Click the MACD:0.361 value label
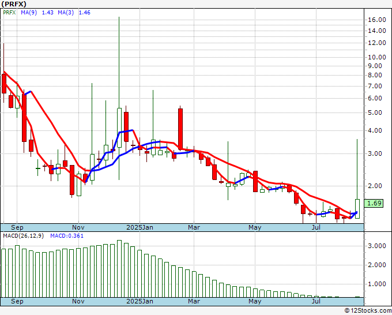392x315 pixels. click(x=67, y=236)
